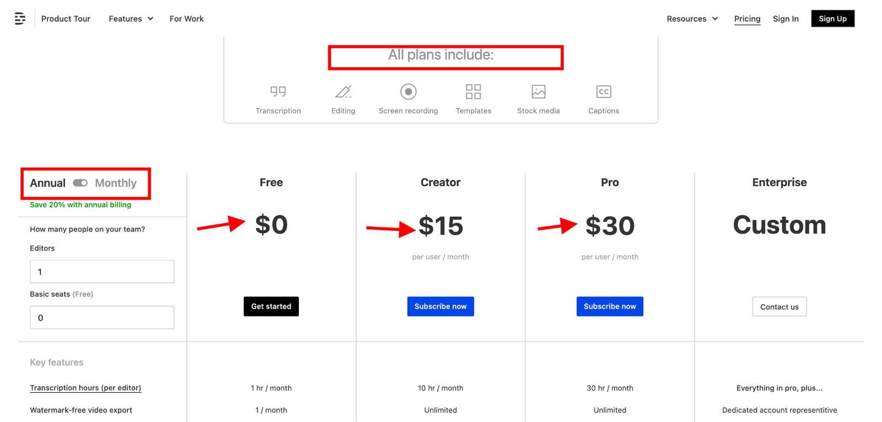Click the Descript logo icon
The image size is (882, 422).
click(x=20, y=19)
